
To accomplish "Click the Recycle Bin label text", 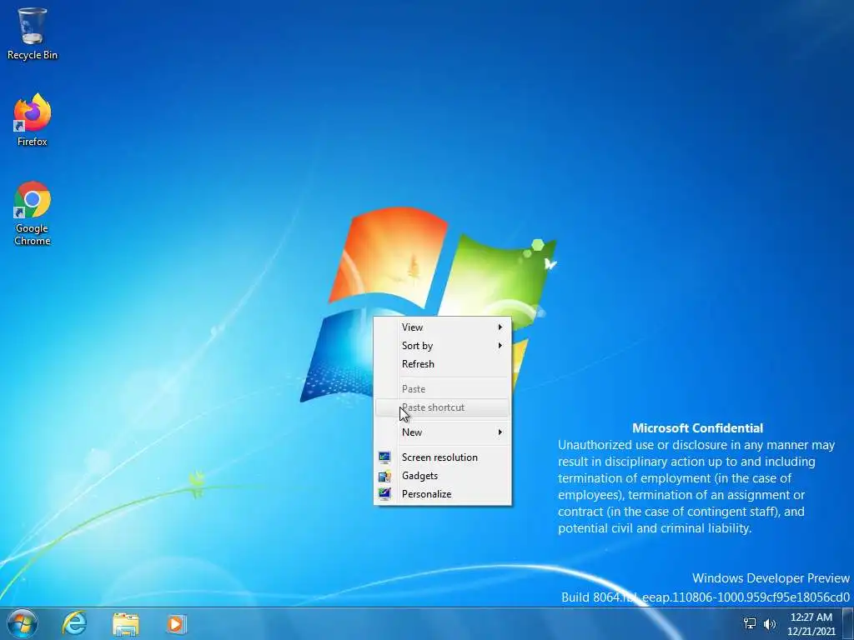I will coord(33,55).
